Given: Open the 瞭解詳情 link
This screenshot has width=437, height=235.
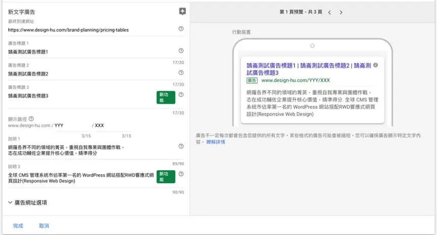Looking at the screenshot, I should tap(216, 142).
